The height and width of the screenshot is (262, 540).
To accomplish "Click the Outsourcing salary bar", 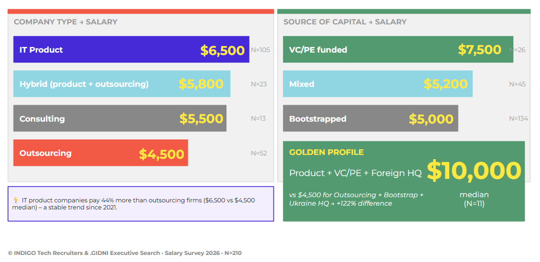I will point(100,153).
